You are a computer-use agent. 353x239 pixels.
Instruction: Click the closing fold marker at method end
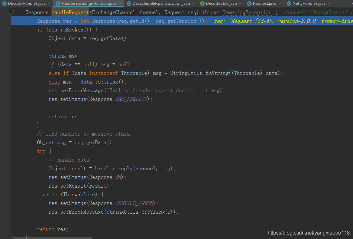click(x=11, y=237)
